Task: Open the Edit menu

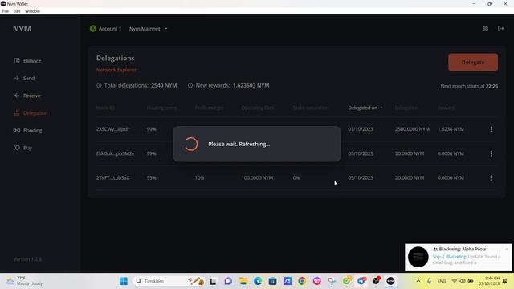Action: point(17,11)
